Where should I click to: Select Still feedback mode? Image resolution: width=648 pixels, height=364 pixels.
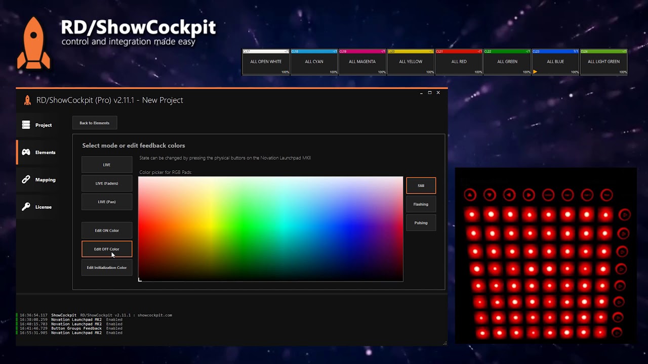pos(421,186)
